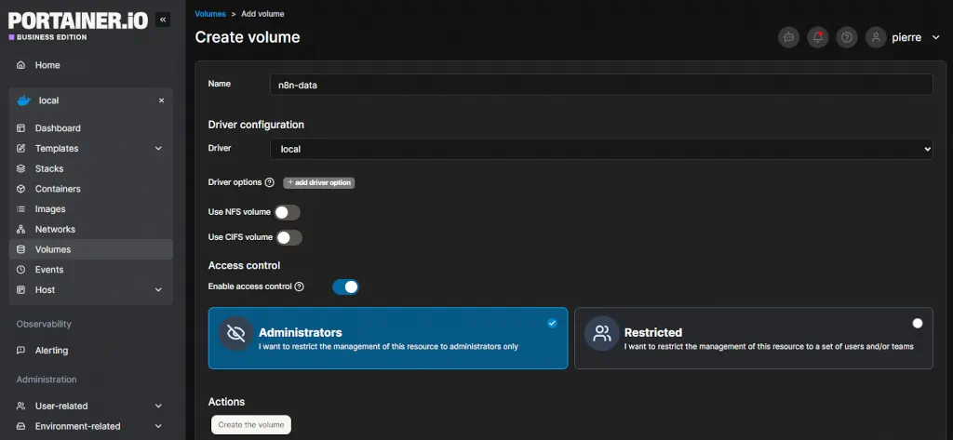Open the help question mark icon in header

(x=847, y=38)
